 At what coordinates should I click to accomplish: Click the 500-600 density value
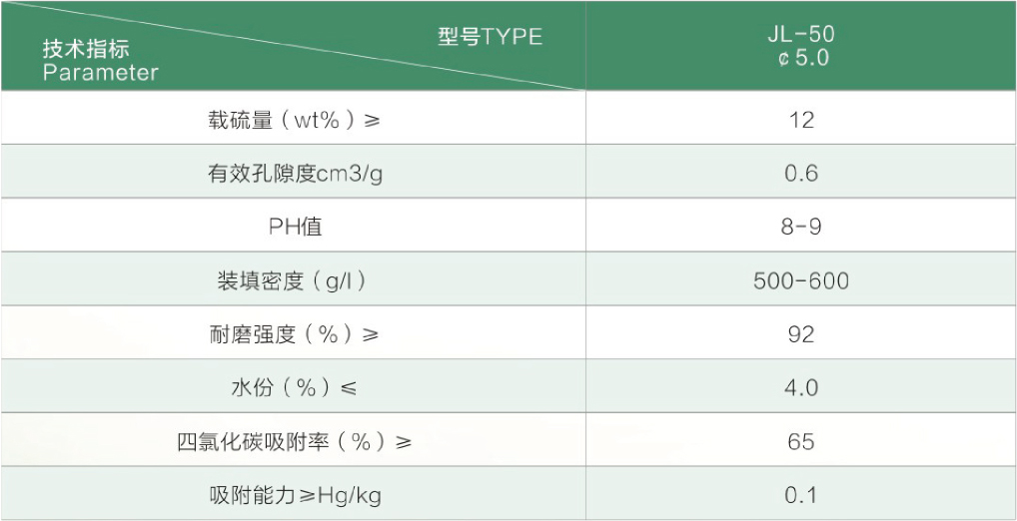801,281
